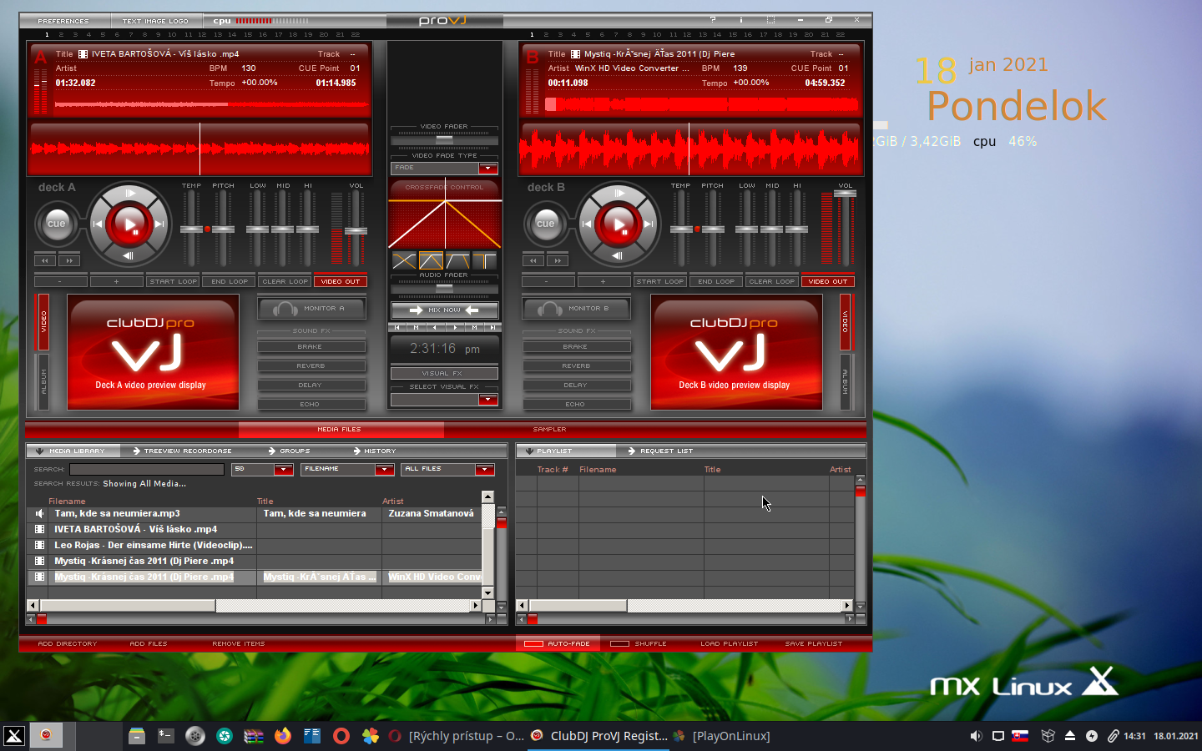Open the Select Visual FX dropdown
This screenshot has width=1202, height=751.
pos(488,400)
